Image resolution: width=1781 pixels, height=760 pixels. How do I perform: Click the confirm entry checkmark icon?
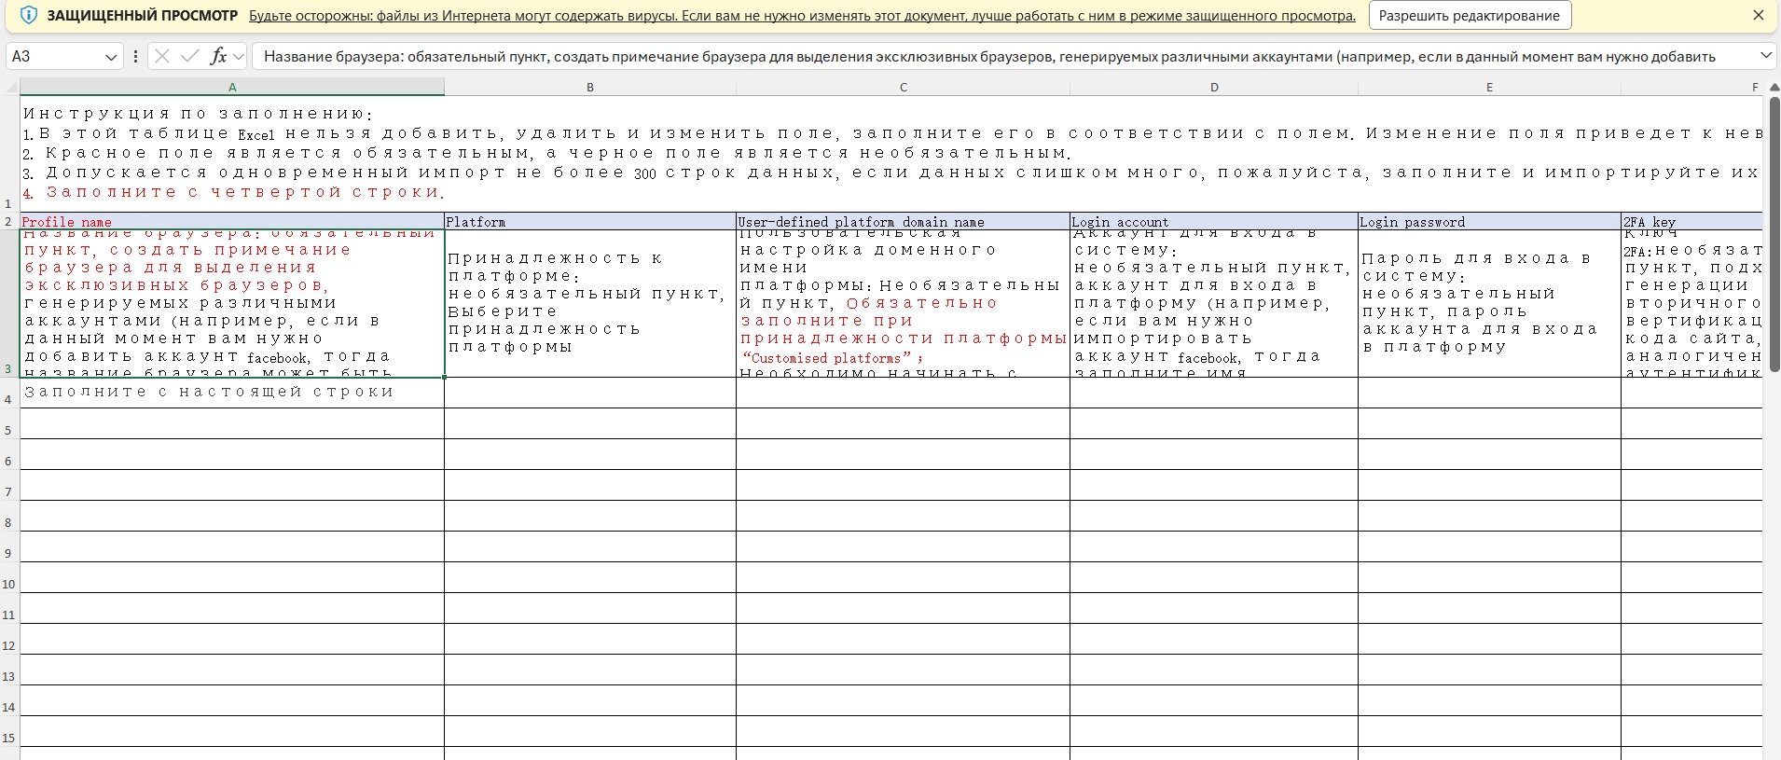[190, 56]
